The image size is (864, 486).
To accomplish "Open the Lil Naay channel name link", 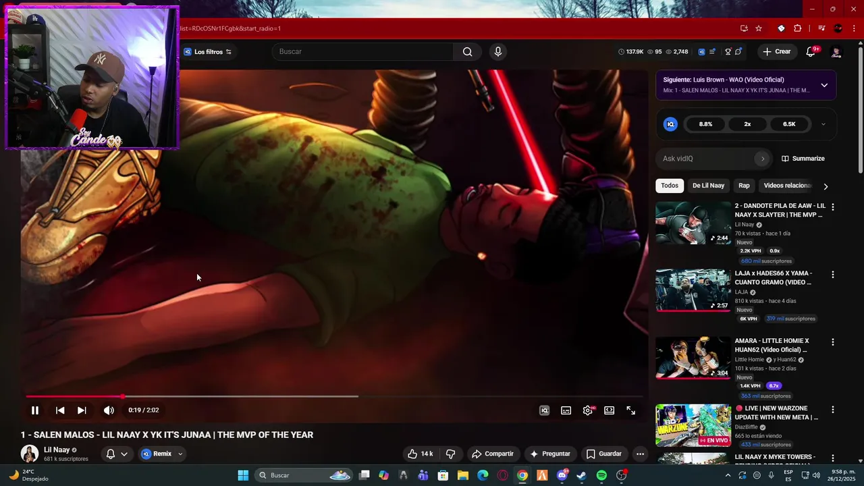I will pos(57,450).
